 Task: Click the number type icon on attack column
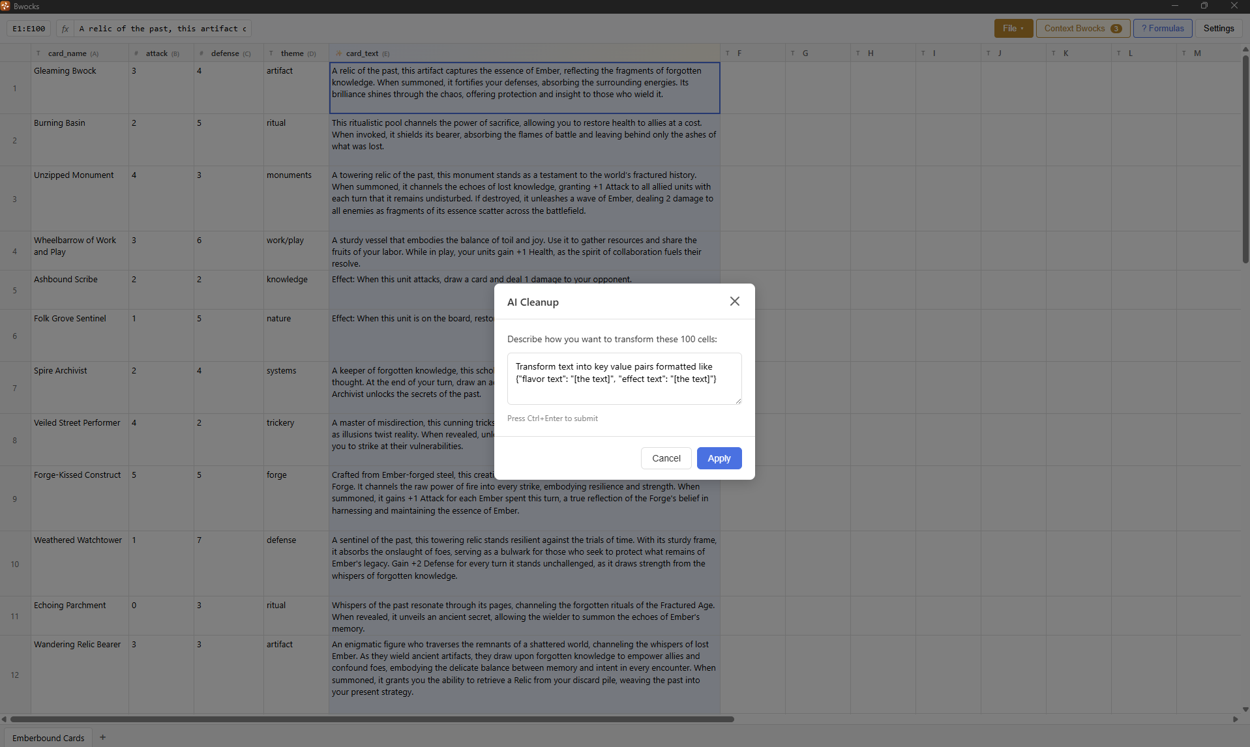coord(136,53)
